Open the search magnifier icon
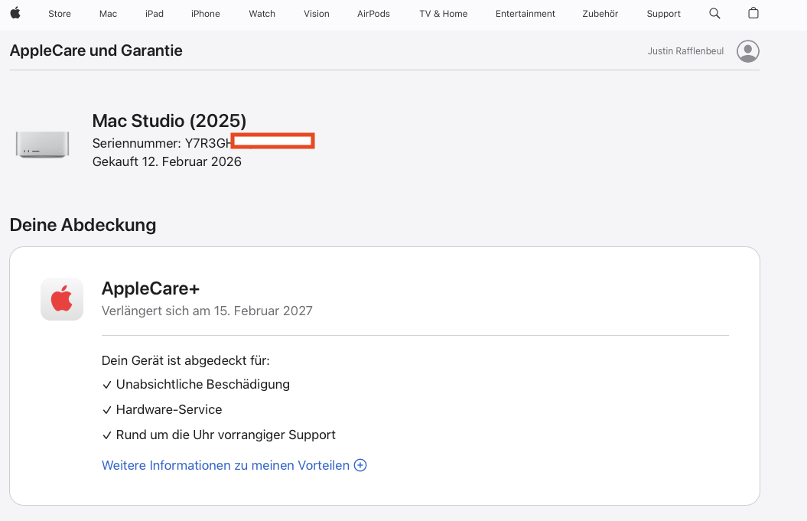Image resolution: width=807 pixels, height=521 pixels. click(714, 13)
